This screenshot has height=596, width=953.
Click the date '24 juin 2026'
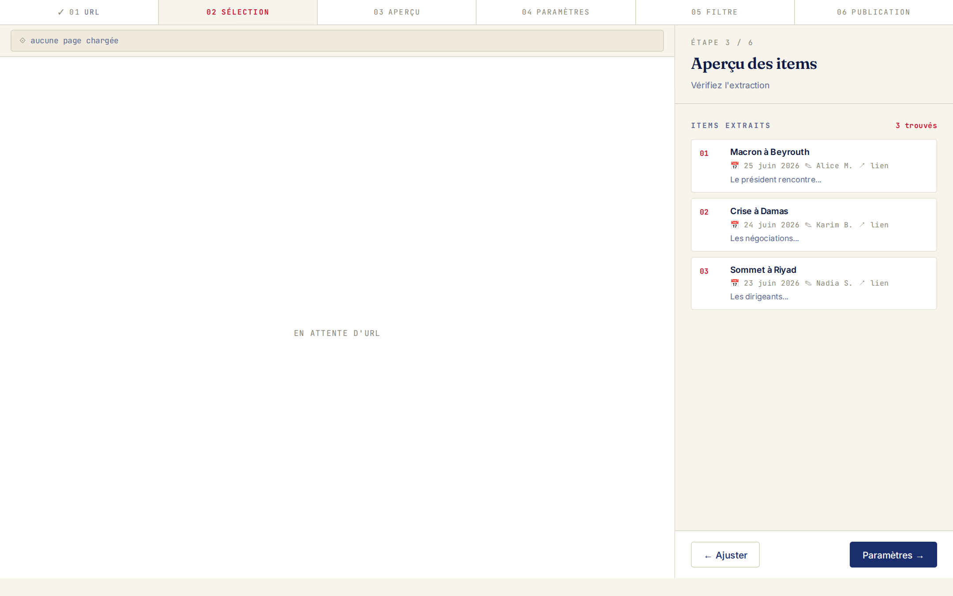pyautogui.click(x=771, y=225)
